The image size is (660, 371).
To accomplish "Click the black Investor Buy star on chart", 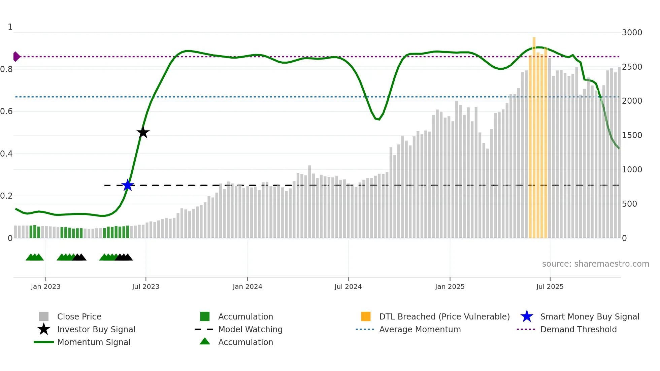I will coord(143,132).
